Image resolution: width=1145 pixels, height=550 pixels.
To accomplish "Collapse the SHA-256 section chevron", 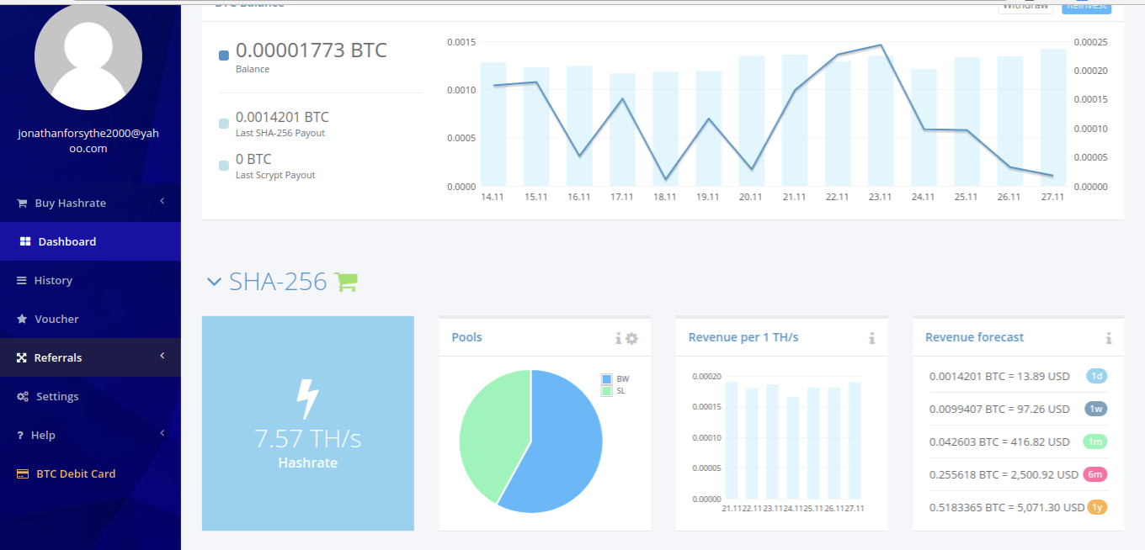I will point(214,282).
